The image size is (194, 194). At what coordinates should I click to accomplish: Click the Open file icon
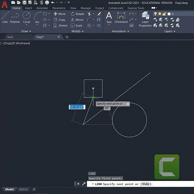19,2
